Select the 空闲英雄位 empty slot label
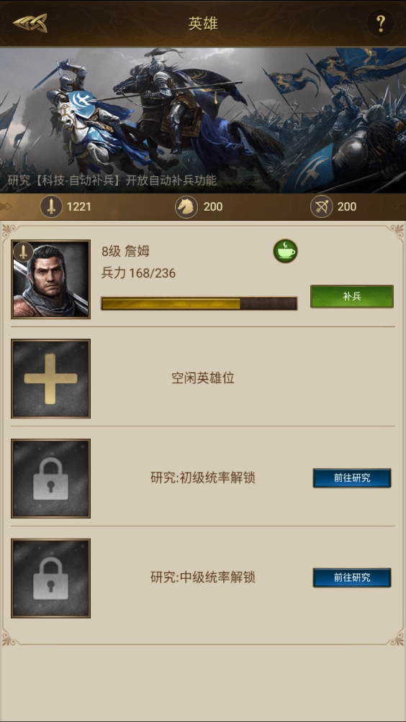This screenshot has height=722, width=406. pyautogui.click(x=203, y=378)
